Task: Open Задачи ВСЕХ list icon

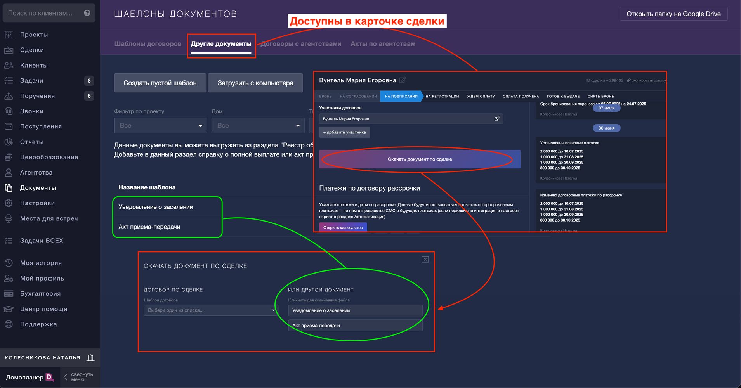Action: tap(9, 241)
